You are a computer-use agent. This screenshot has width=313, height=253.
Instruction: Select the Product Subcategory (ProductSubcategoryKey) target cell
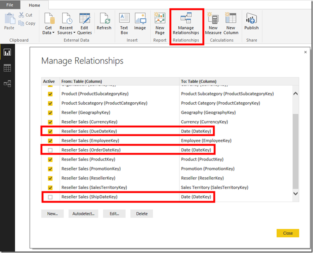click(x=228, y=94)
